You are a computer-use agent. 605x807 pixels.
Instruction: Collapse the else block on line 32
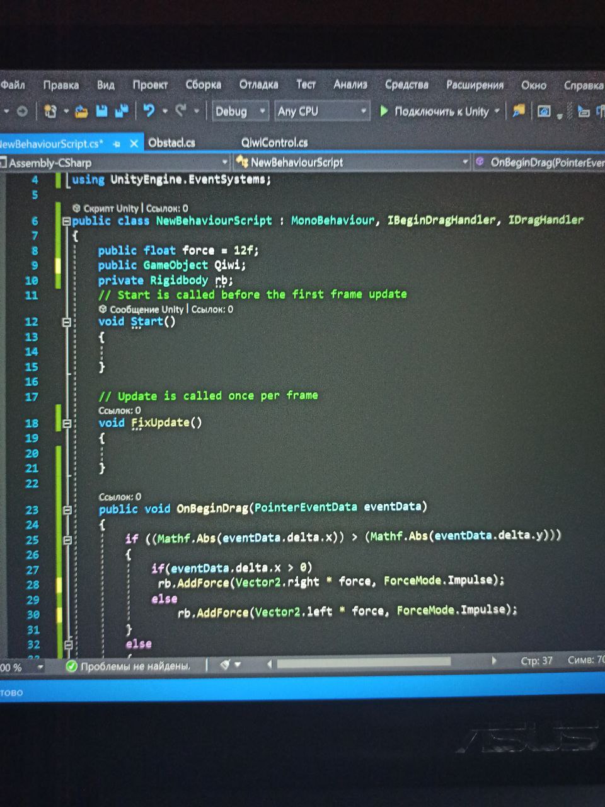(x=68, y=644)
